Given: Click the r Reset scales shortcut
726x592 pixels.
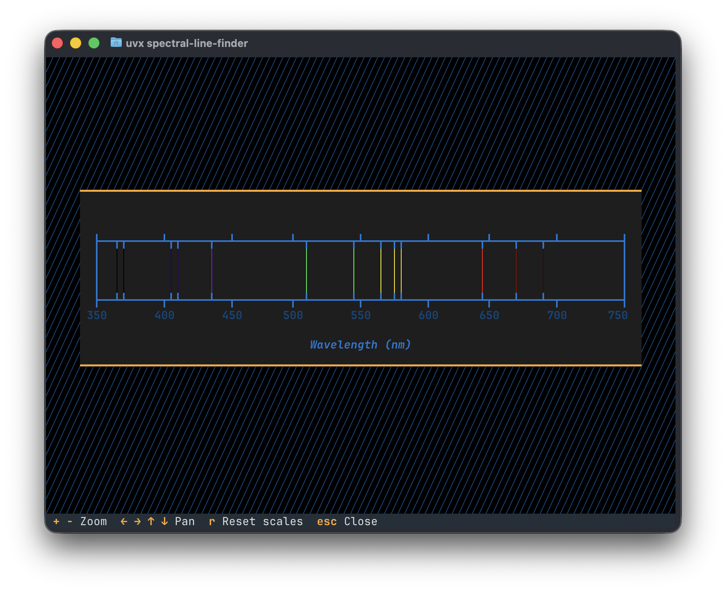Looking at the screenshot, I should click(256, 521).
